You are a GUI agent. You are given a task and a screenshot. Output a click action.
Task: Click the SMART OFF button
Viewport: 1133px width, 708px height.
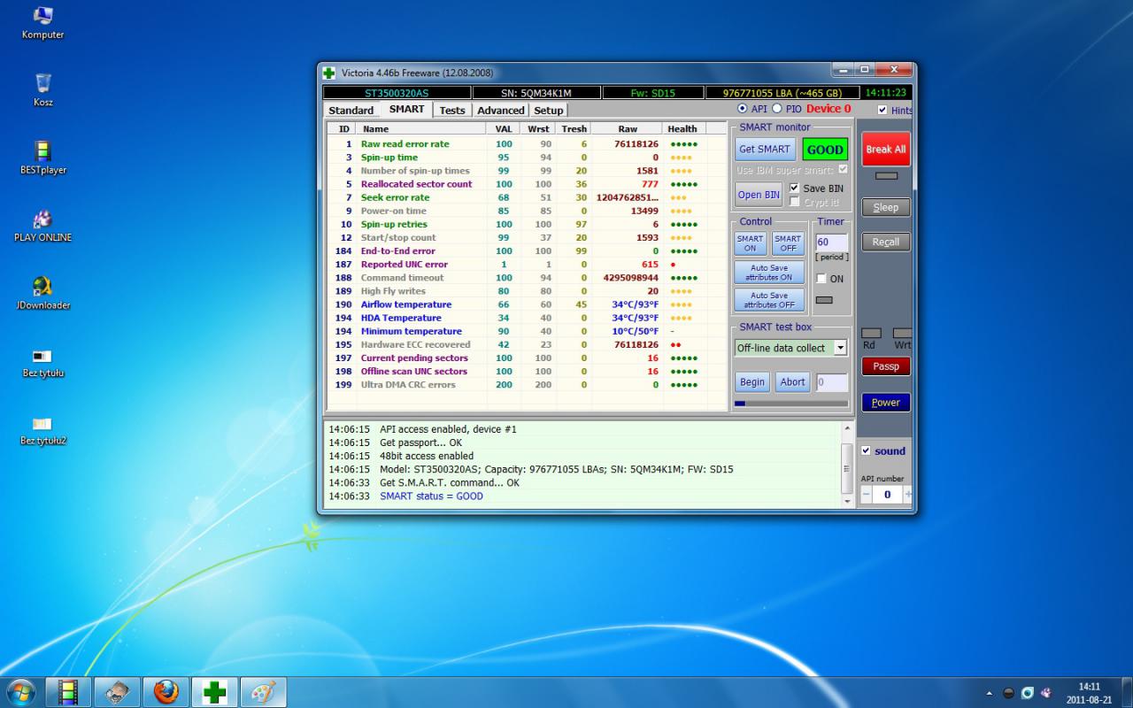point(787,243)
